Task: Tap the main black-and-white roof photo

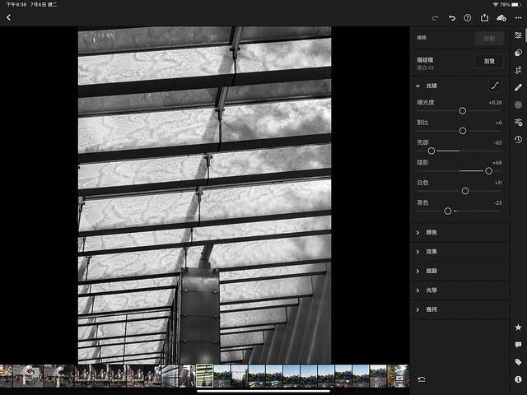Action: pos(205,195)
